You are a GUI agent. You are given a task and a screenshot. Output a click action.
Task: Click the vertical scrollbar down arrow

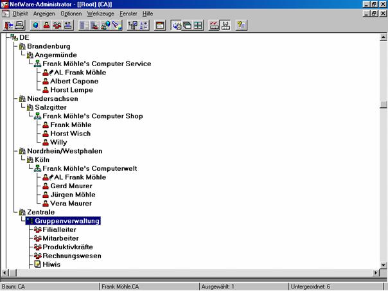pos(383,265)
